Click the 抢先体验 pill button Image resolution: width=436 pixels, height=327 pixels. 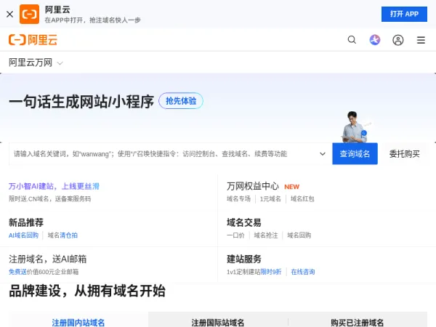coord(181,101)
